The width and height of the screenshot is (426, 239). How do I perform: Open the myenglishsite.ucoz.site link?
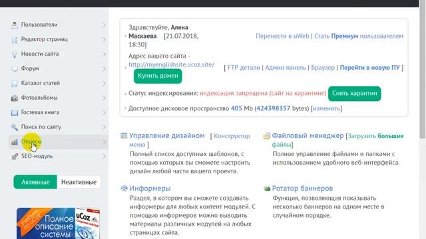(x=172, y=65)
